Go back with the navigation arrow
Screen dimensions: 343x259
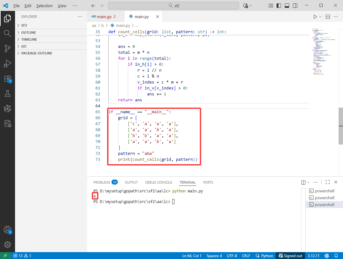coord(93,6)
